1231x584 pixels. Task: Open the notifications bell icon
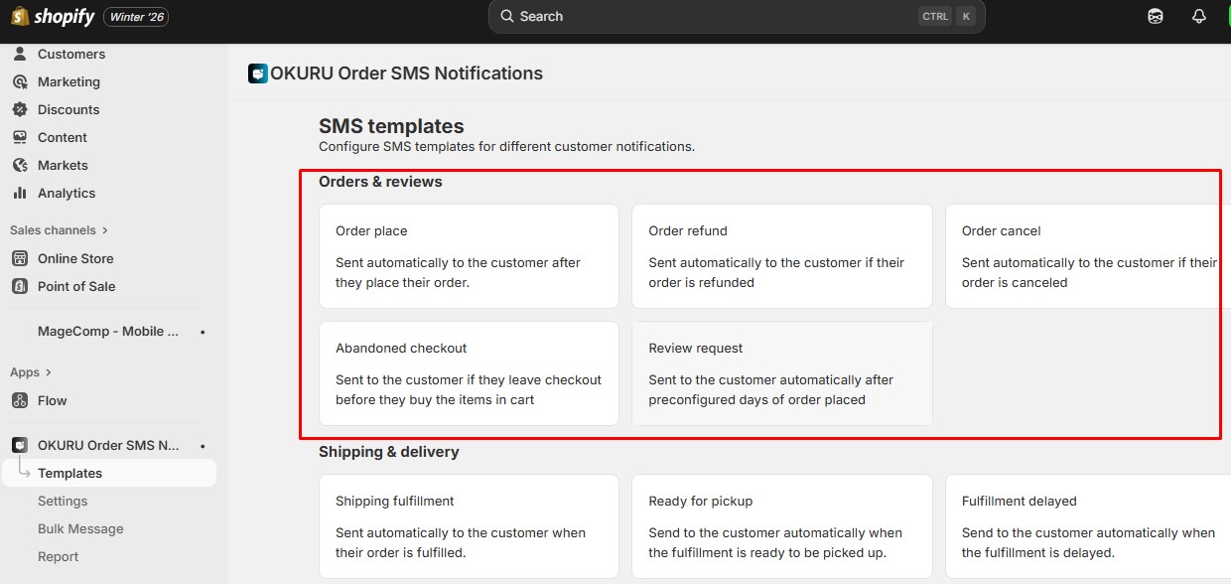pyautogui.click(x=1198, y=17)
